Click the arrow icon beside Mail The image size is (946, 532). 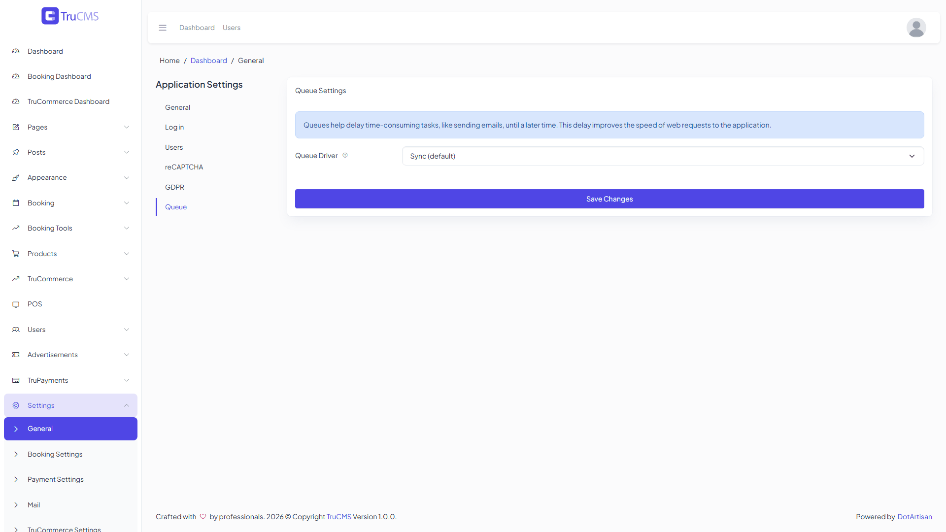tap(16, 505)
